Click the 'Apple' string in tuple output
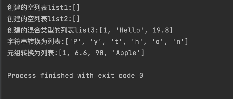Screen dimensions: 233x99 tap(126, 53)
